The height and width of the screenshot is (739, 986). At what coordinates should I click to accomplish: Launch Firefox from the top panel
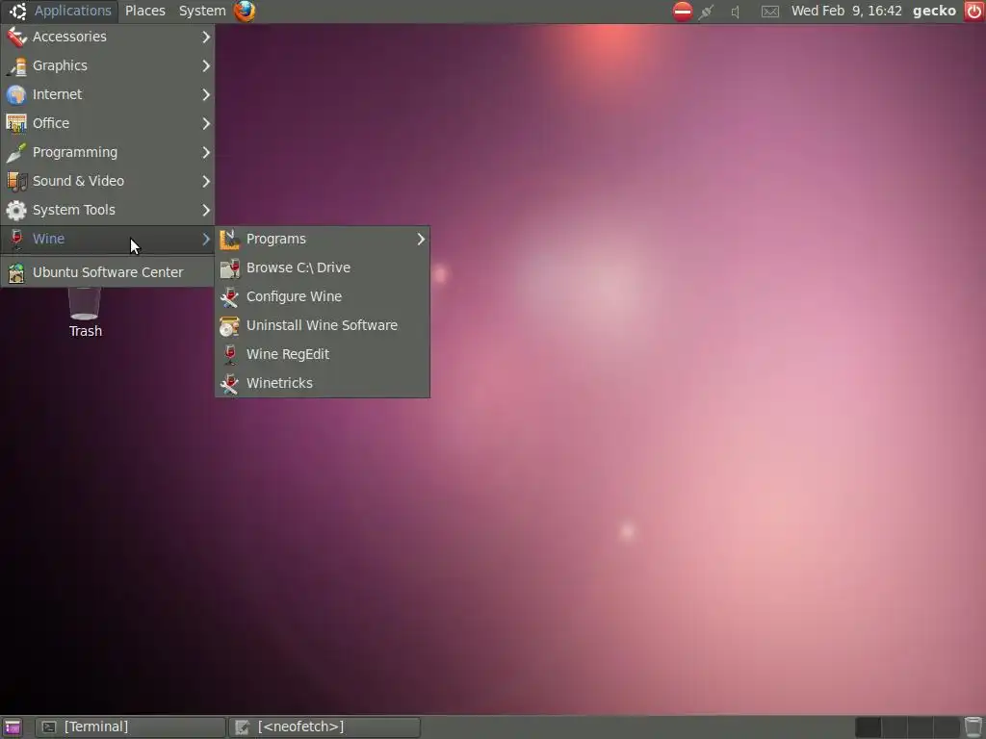(x=245, y=12)
